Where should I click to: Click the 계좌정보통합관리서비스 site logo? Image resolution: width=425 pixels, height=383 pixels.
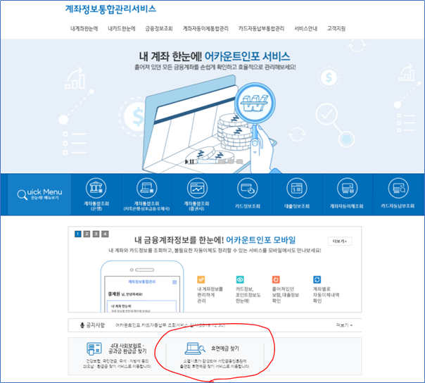(x=110, y=9)
